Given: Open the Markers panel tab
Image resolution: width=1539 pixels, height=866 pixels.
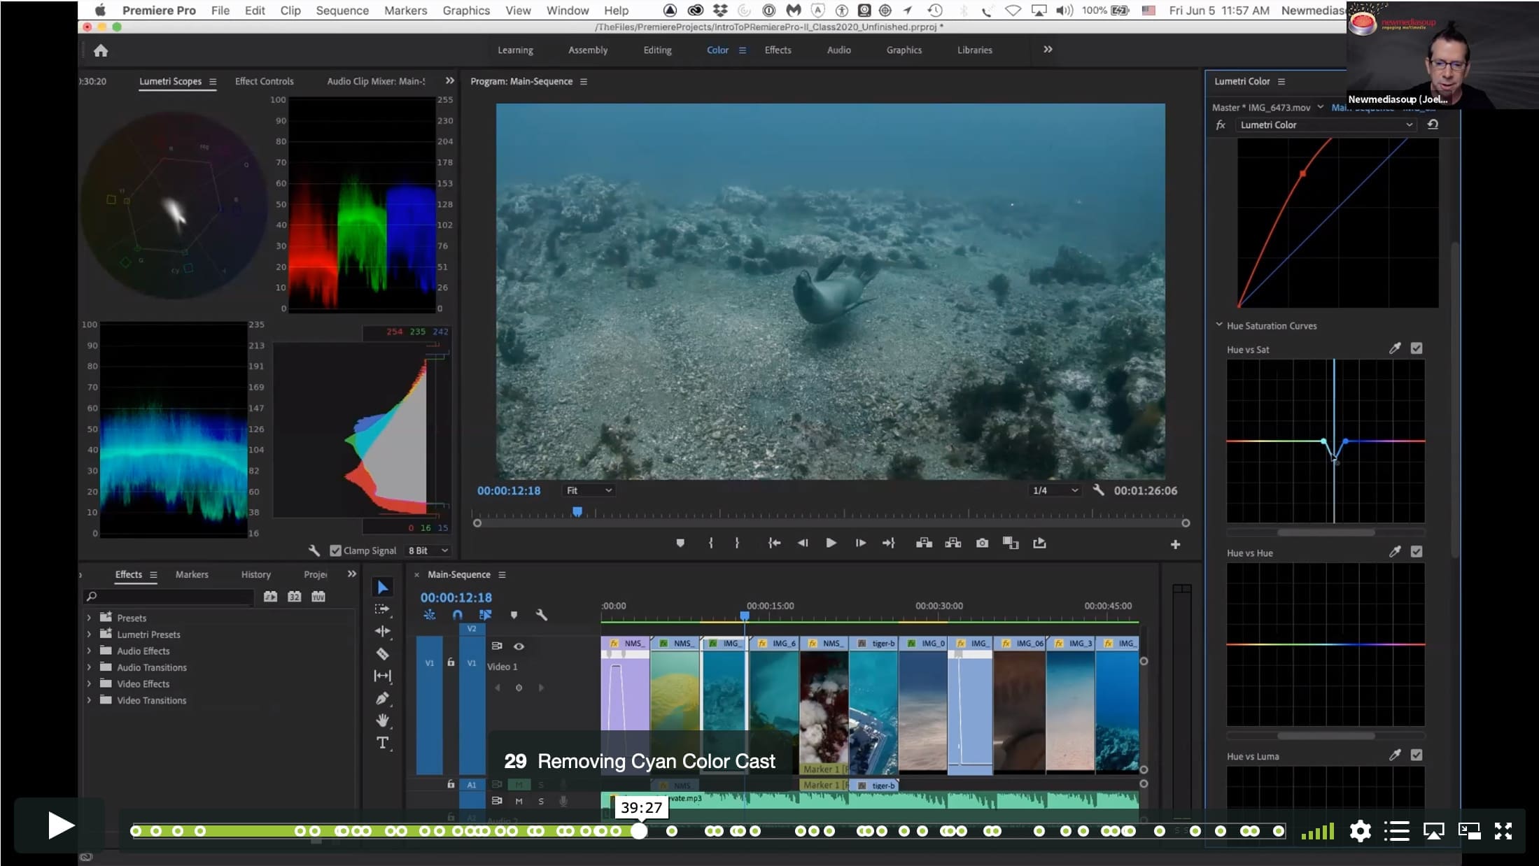Looking at the screenshot, I should pyautogui.click(x=192, y=574).
